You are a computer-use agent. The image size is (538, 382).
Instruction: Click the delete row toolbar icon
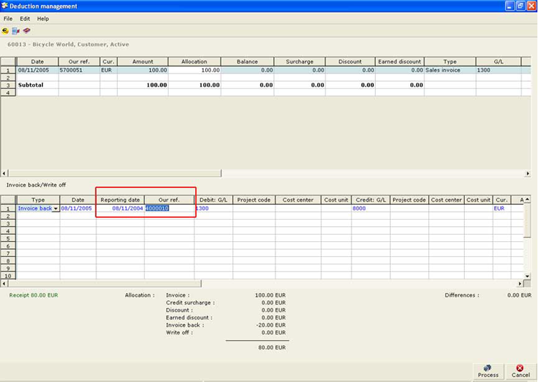(16, 31)
